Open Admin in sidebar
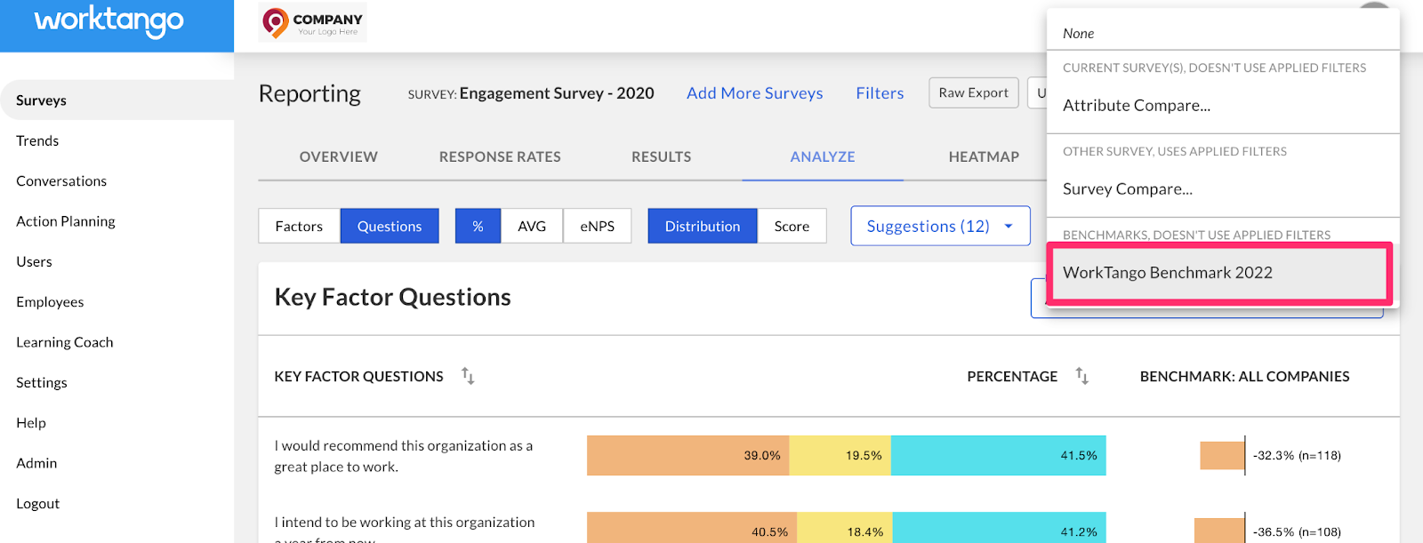1423x543 pixels. coord(36,463)
